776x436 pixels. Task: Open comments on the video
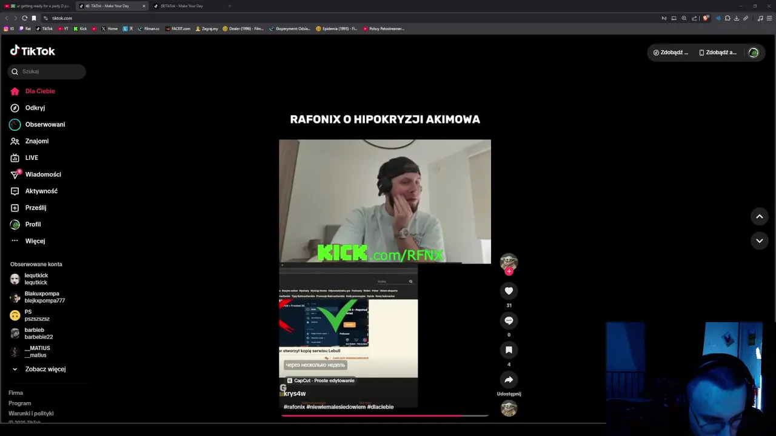509,320
